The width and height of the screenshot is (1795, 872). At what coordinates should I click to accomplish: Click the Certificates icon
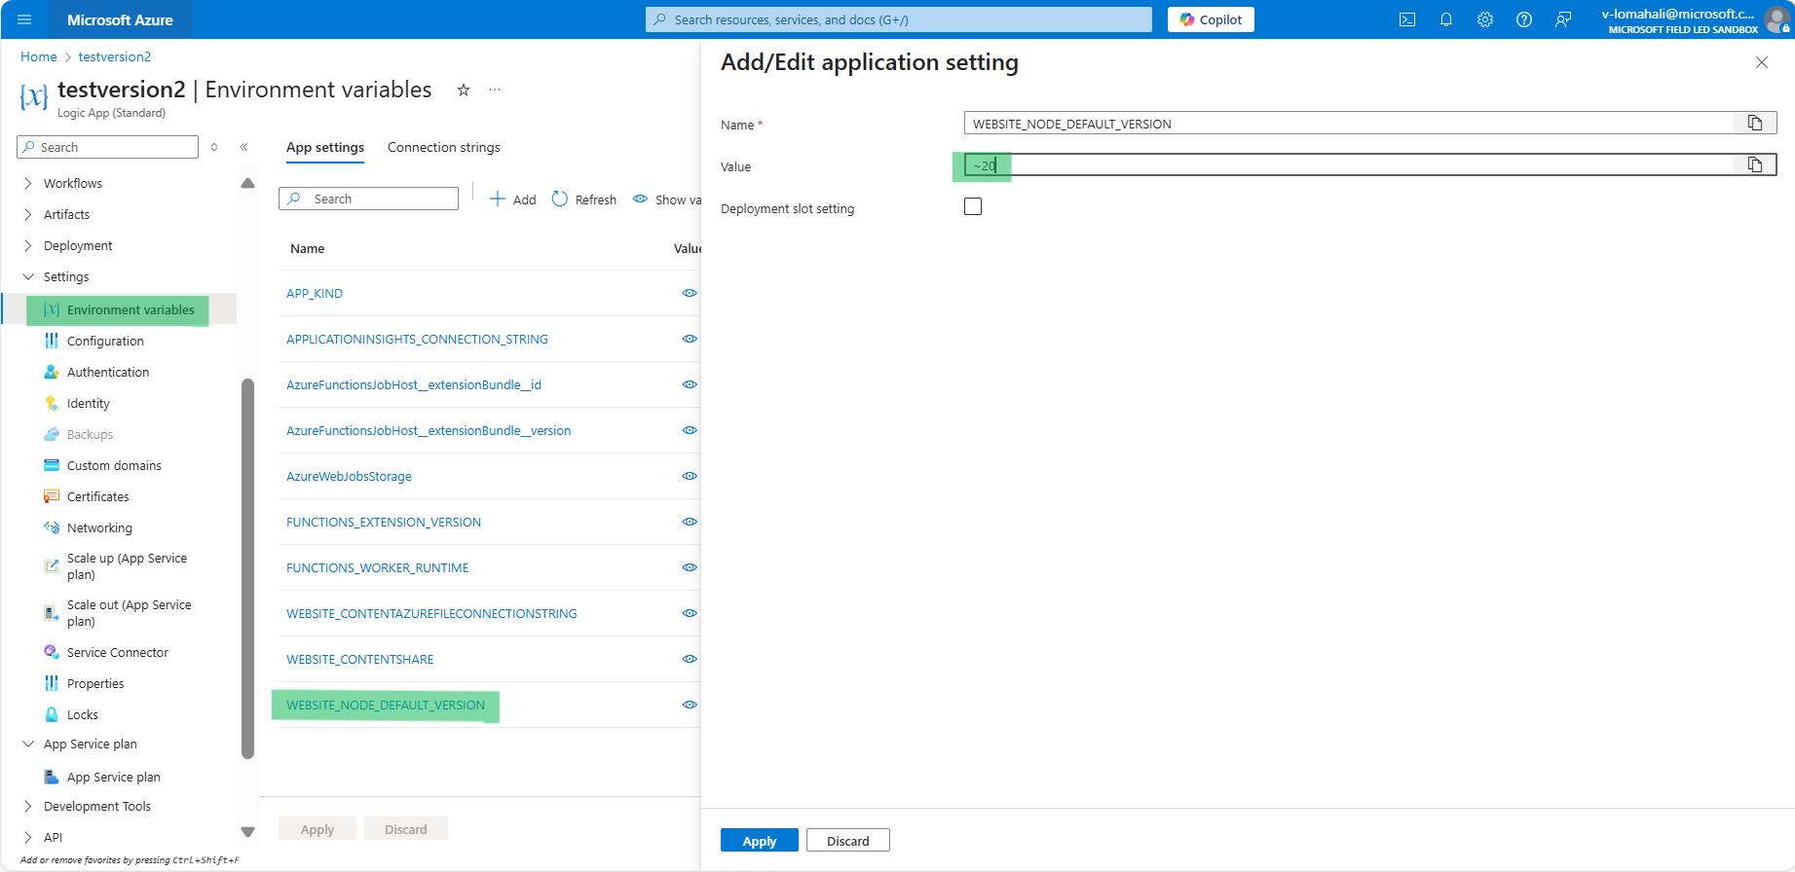52,496
